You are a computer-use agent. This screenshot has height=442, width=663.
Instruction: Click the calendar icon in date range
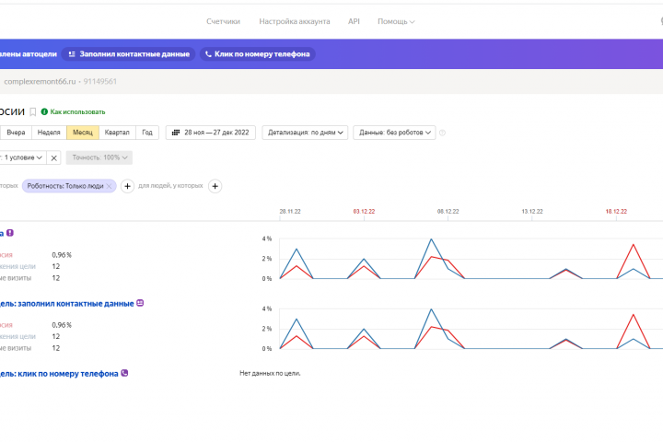point(176,133)
